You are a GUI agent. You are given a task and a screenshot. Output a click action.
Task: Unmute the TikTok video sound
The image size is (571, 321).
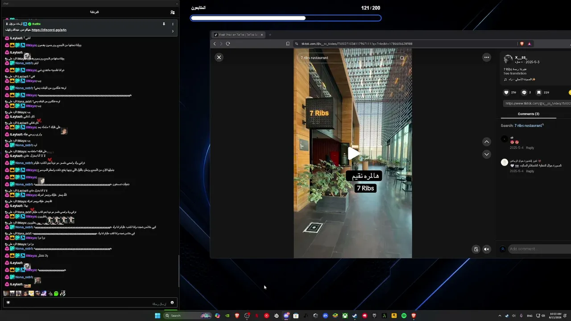tap(487, 249)
